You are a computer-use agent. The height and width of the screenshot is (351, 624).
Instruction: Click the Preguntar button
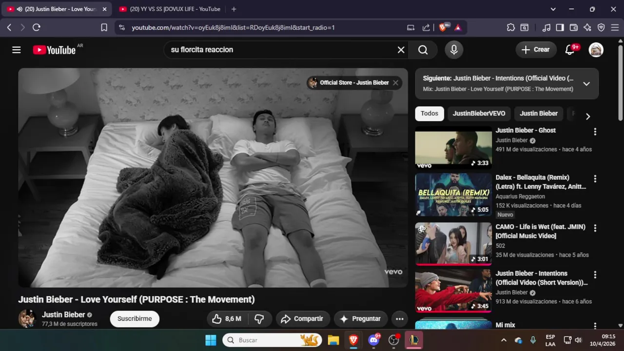[361, 319]
